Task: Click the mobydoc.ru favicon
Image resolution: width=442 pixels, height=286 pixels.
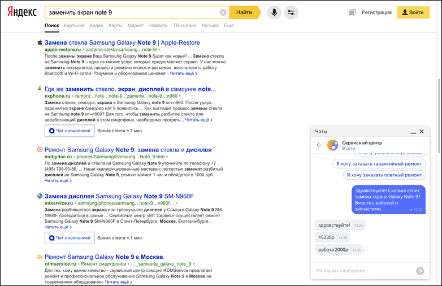Action: 40,149
